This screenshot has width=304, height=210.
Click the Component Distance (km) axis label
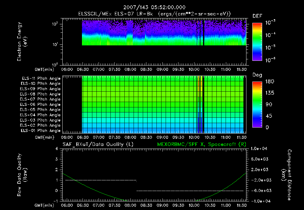(x=286, y=175)
